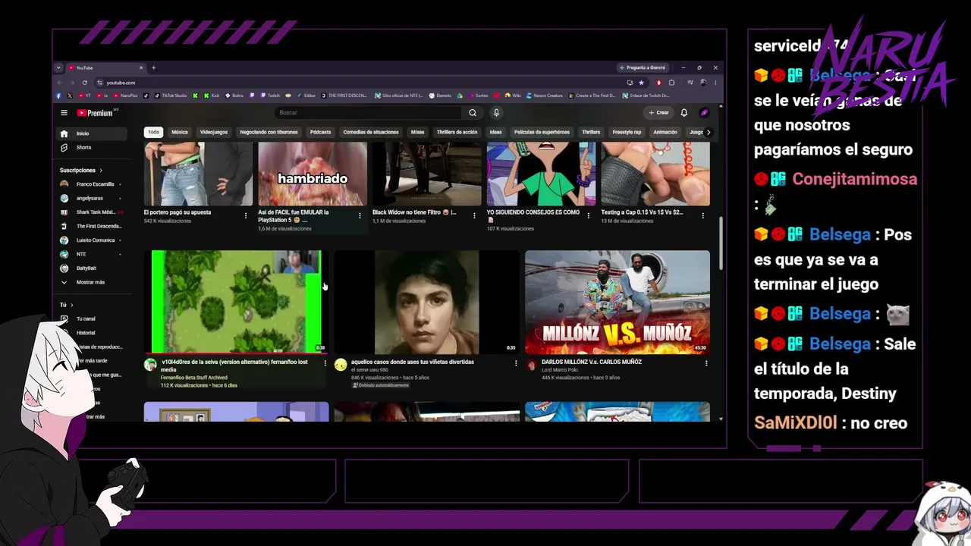
Task: Select the Mixes filter chip
Action: tap(418, 132)
